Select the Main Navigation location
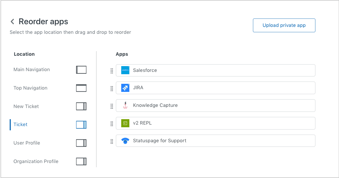 click(32, 70)
